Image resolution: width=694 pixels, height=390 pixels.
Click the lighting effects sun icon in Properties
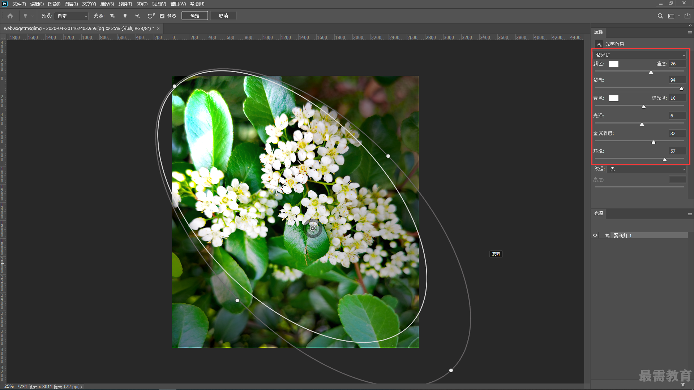(599, 44)
